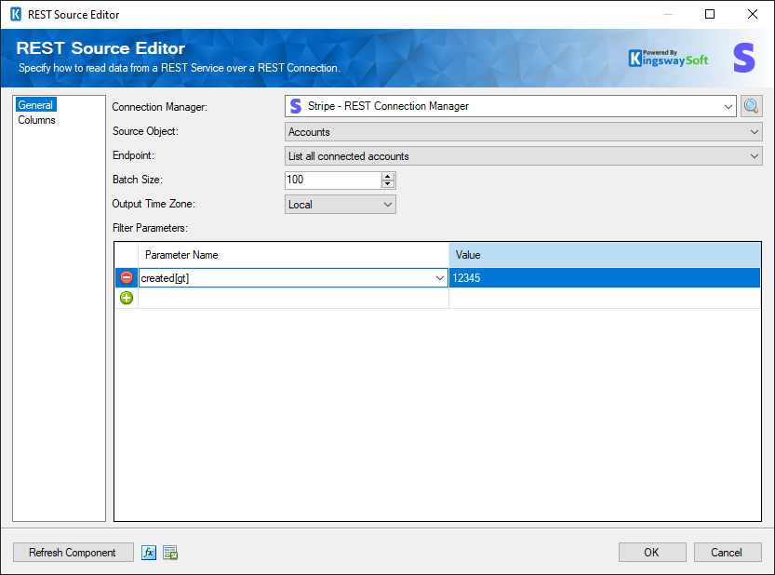775x575 pixels.
Task: Expand the created[gt] parameter name dropdown
Action: (x=439, y=278)
